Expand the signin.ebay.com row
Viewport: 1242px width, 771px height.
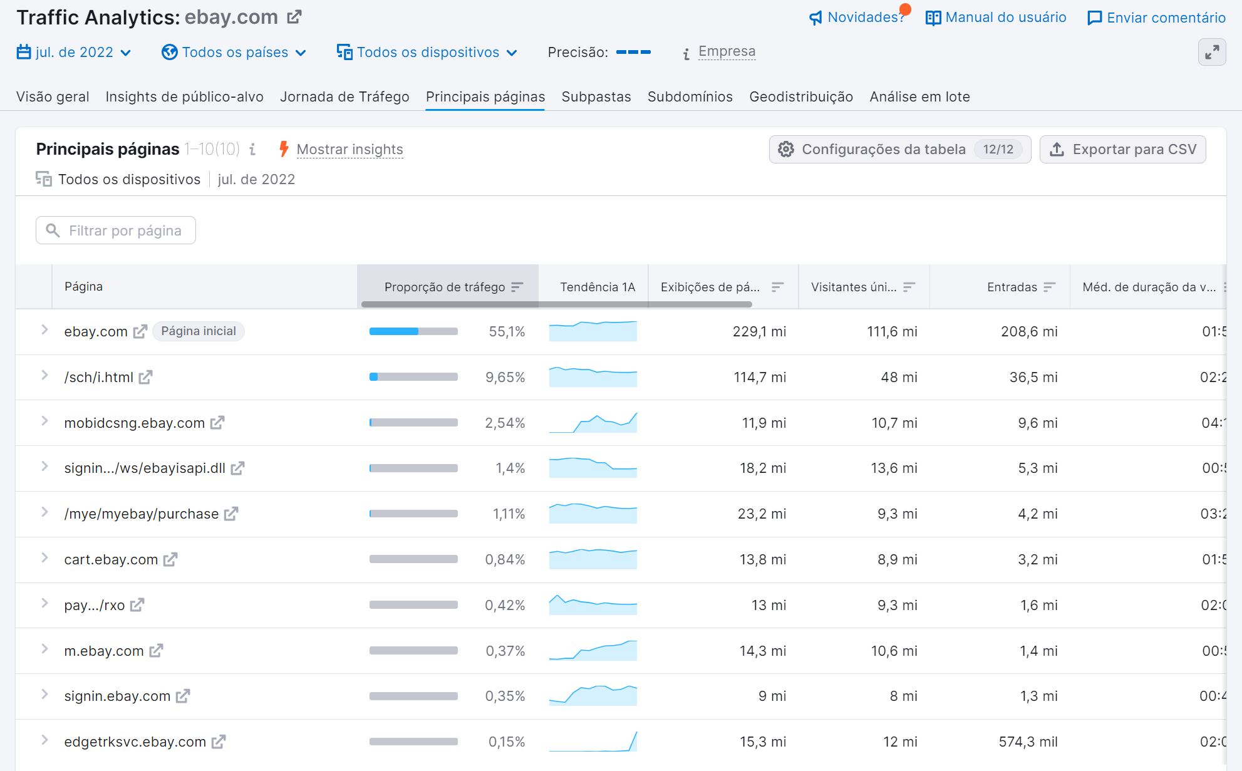pyautogui.click(x=44, y=695)
